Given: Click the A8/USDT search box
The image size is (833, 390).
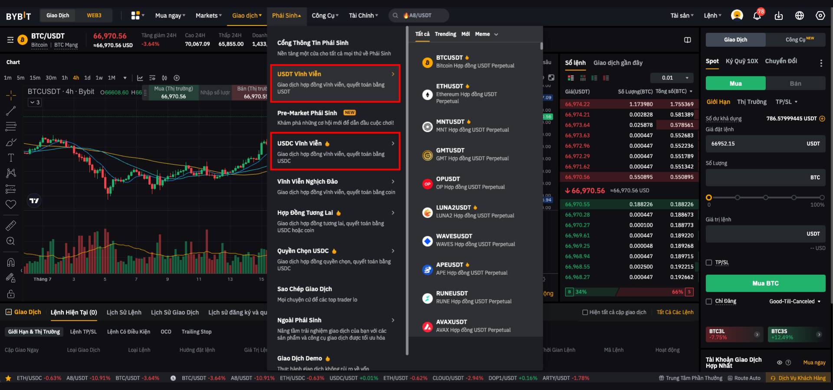Looking at the screenshot, I should point(419,16).
